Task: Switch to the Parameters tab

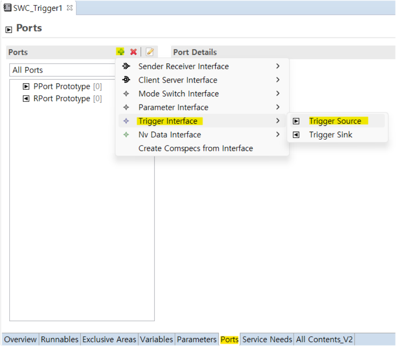Action: (x=197, y=339)
